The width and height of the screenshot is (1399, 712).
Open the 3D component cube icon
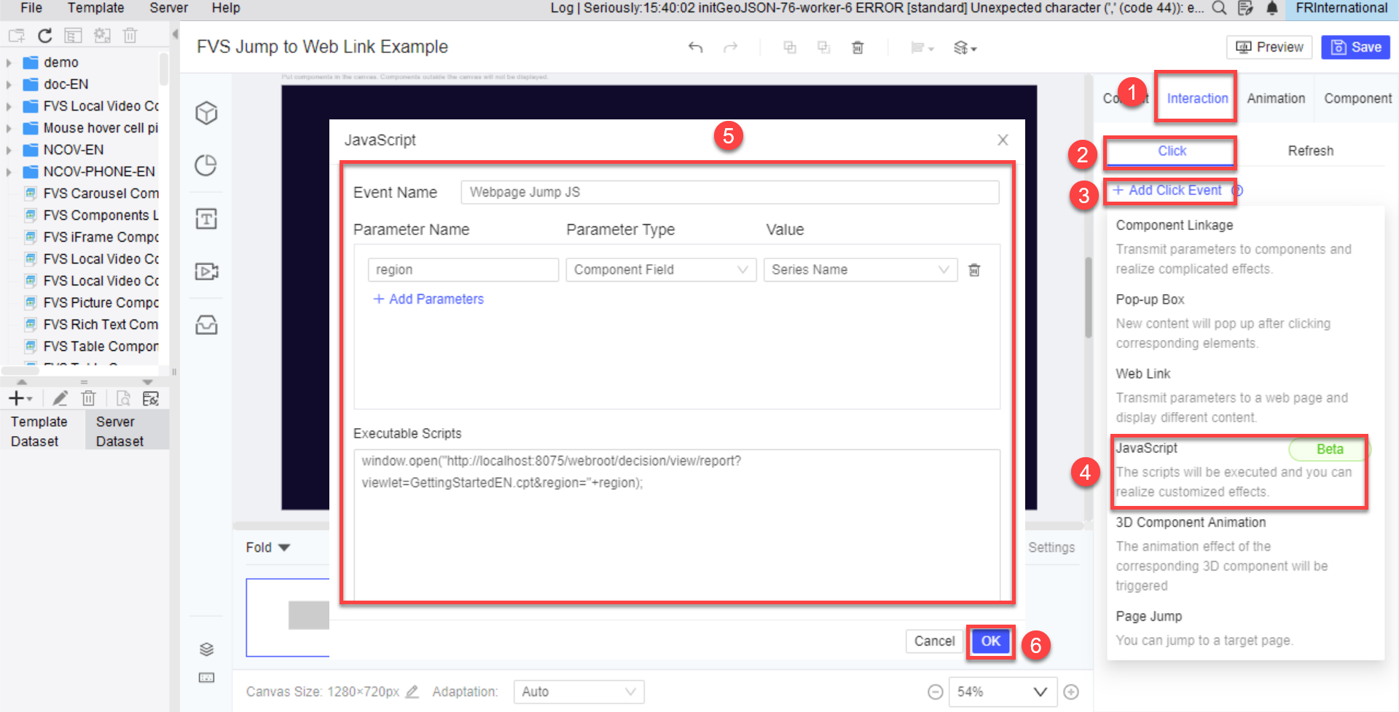pyautogui.click(x=206, y=113)
